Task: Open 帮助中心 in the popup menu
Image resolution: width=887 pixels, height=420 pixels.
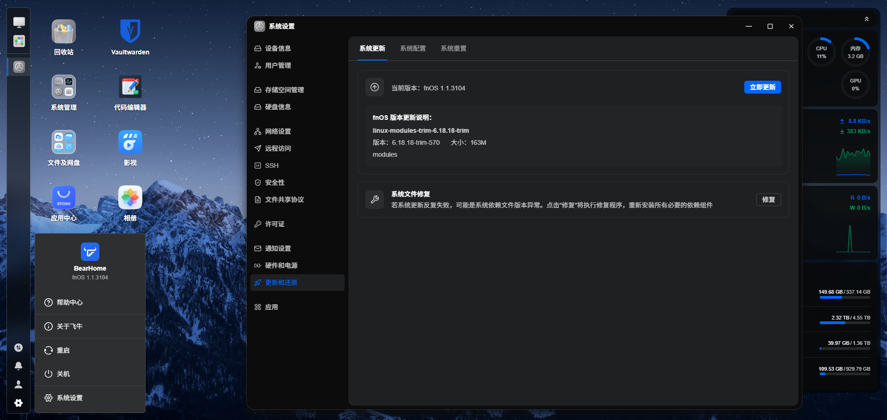Action: coord(90,302)
